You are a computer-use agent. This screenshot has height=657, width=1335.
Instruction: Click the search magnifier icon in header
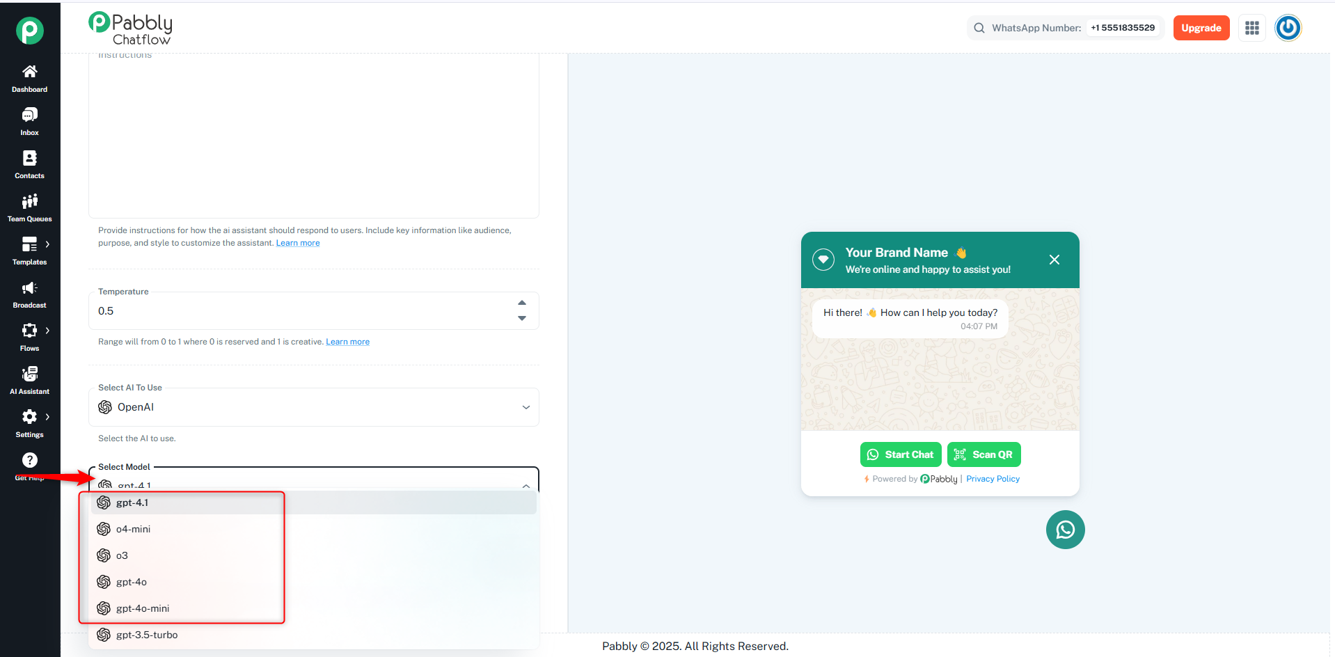[979, 28]
